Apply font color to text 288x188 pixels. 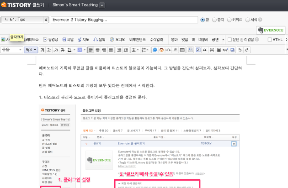coord(69,50)
